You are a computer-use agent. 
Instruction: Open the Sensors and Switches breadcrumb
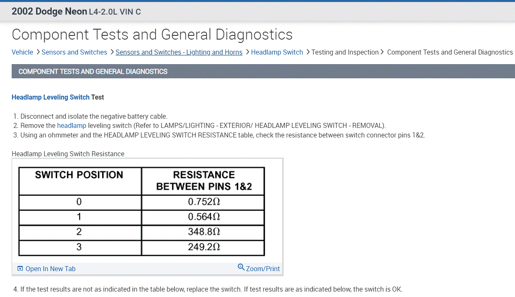(74, 52)
